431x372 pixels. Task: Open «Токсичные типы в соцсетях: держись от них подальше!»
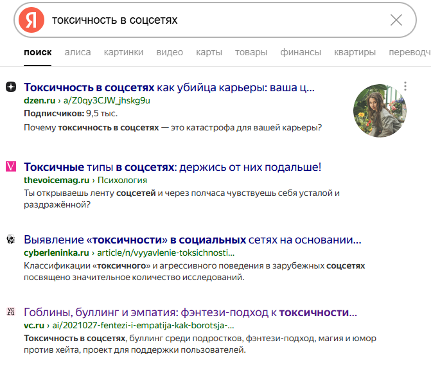pos(172,167)
